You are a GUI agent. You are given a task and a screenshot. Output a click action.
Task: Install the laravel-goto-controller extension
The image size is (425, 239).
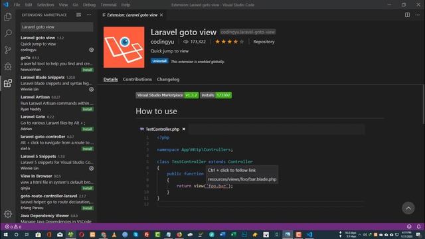tap(88, 149)
